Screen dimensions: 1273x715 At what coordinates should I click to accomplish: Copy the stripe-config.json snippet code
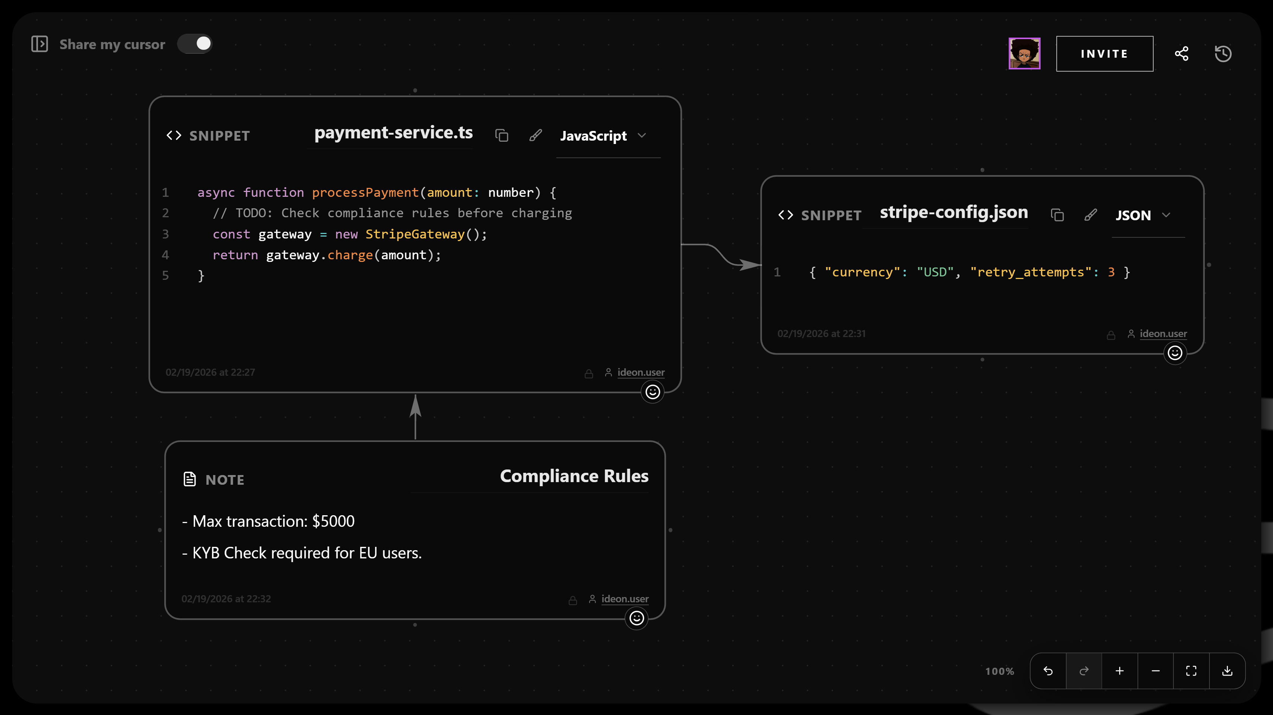coord(1057,215)
